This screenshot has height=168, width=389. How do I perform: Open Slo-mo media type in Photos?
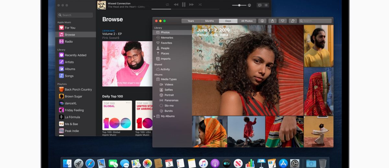[x=172, y=106]
